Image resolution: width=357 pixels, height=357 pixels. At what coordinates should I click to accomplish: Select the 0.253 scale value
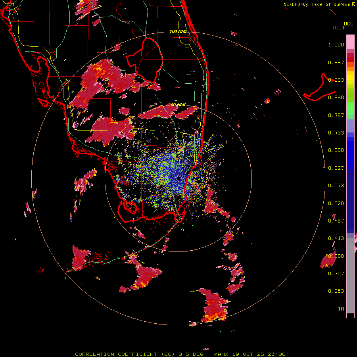[336, 291]
